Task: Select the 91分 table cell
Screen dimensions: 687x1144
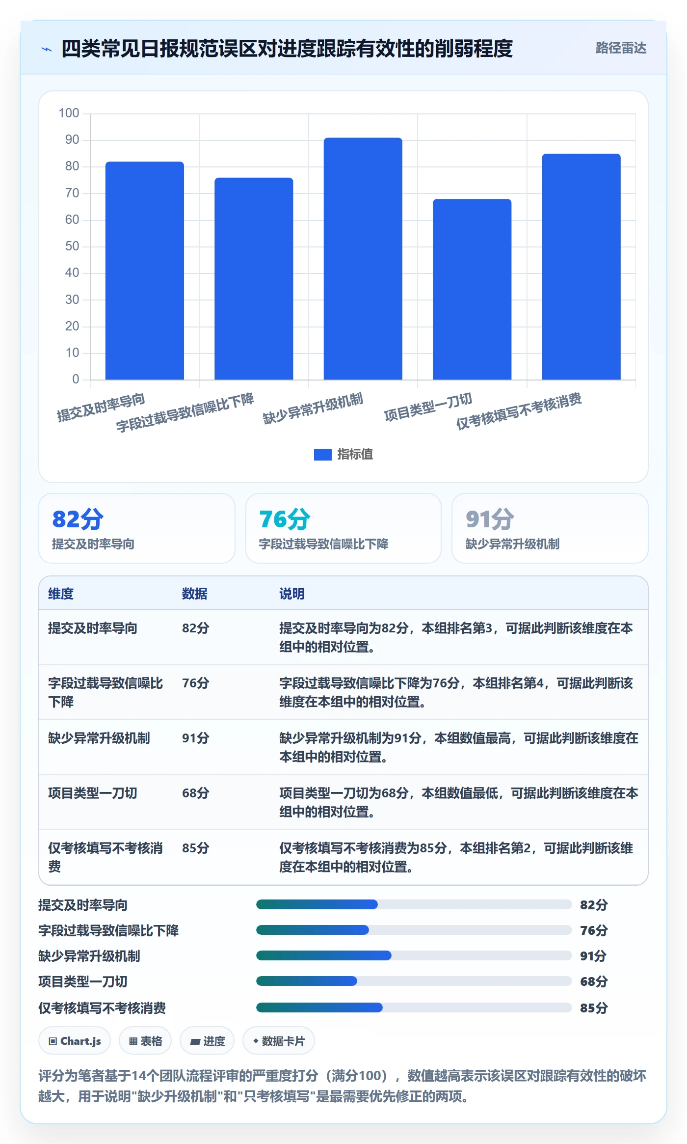Action: [196, 738]
